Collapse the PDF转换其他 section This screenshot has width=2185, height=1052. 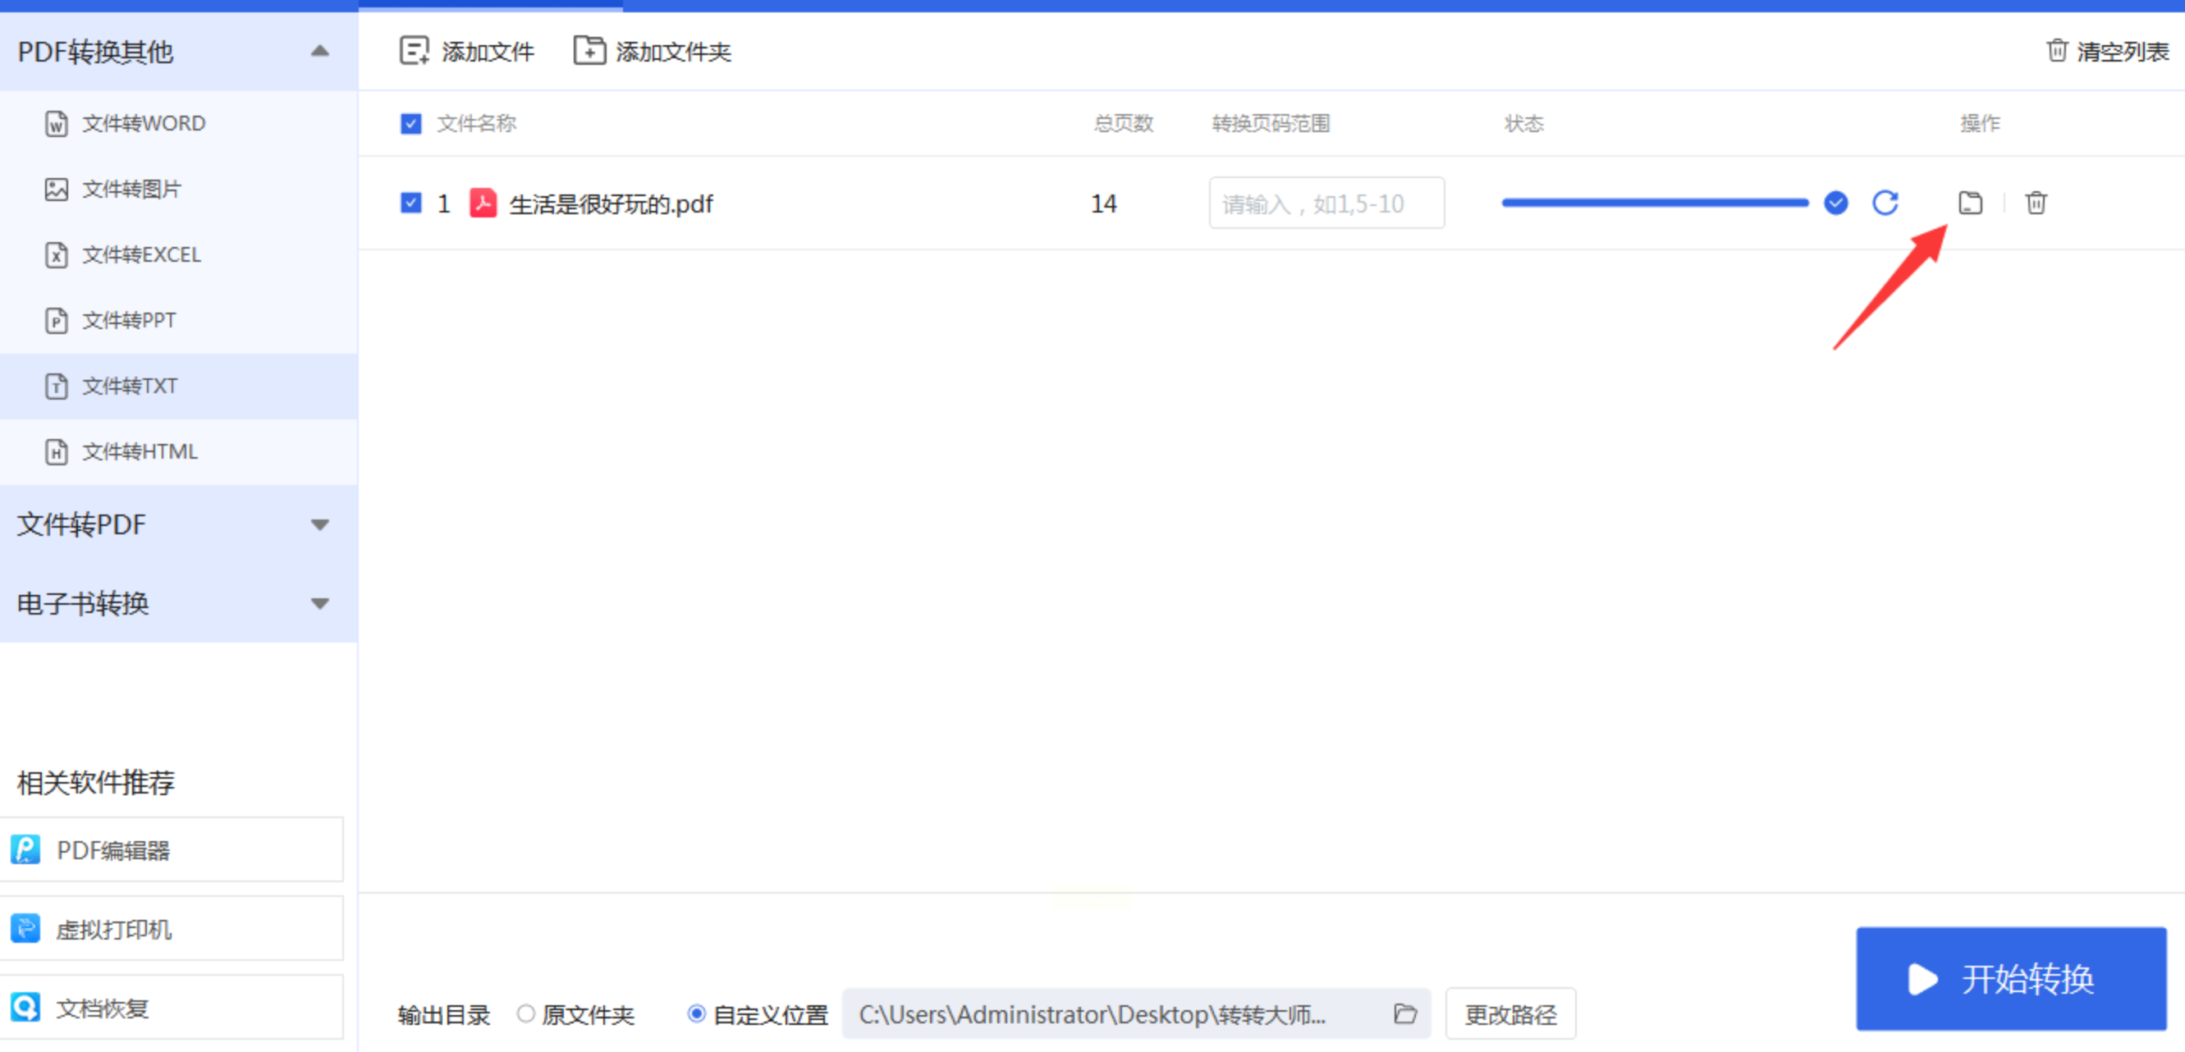[320, 51]
